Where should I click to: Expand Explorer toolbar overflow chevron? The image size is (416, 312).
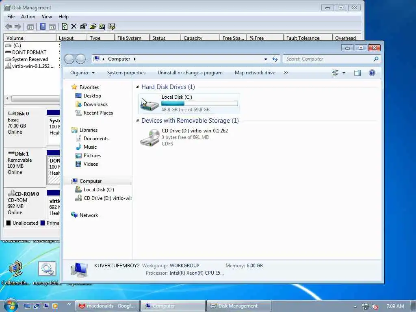click(x=286, y=73)
